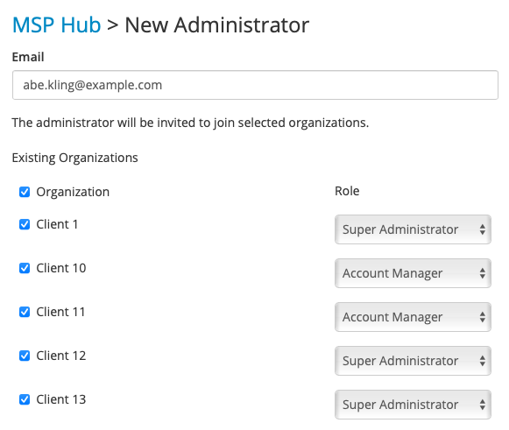Click the Client 10 dropdown arrow icon
The height and width of the screenshot is (430, 509).
(x=483, y=273)
